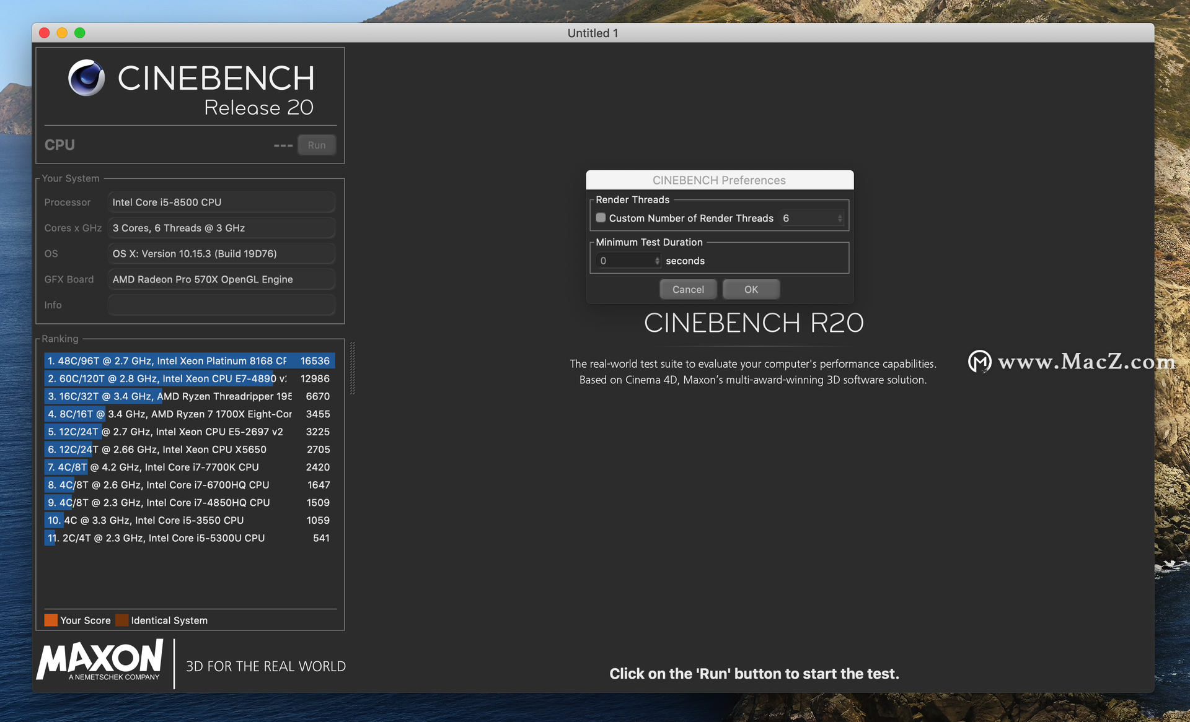Minimize the window using yellow button
The image size is (1190, 722).
click(x=62, y=33)
